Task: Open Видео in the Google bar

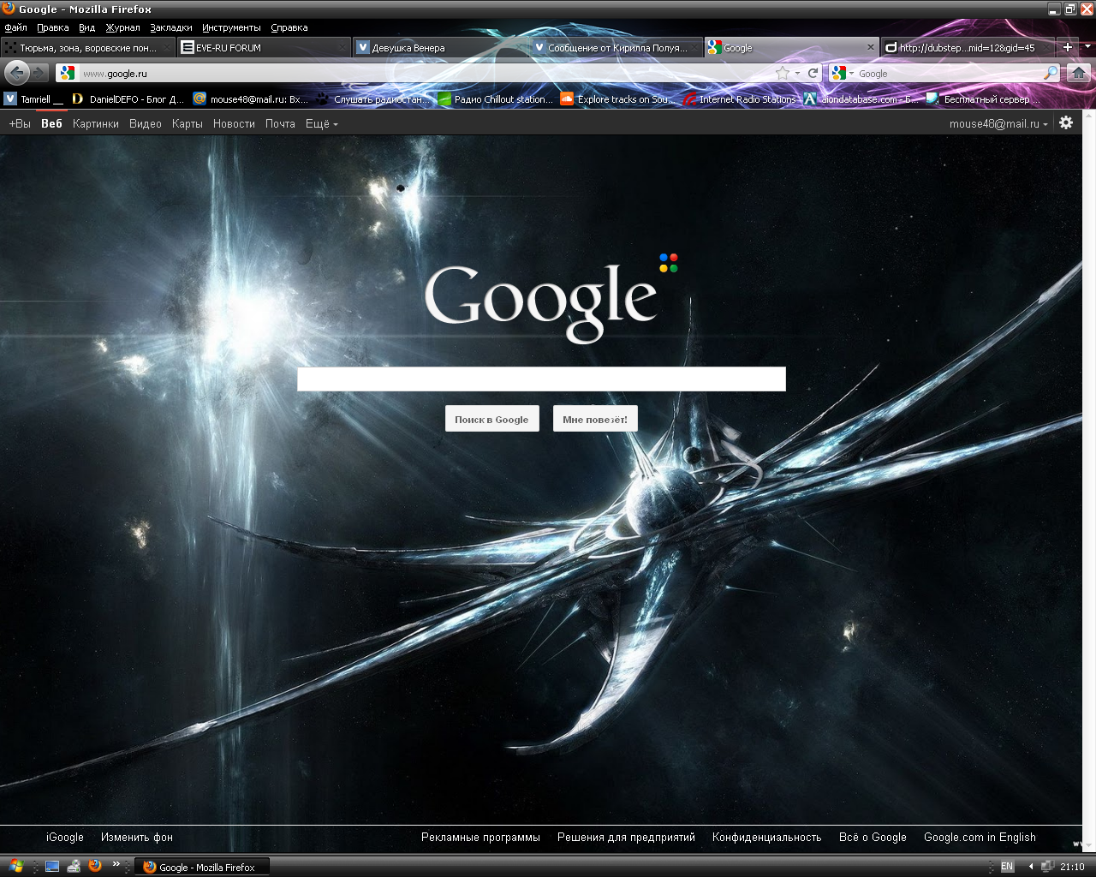Action: pos(146,123)
